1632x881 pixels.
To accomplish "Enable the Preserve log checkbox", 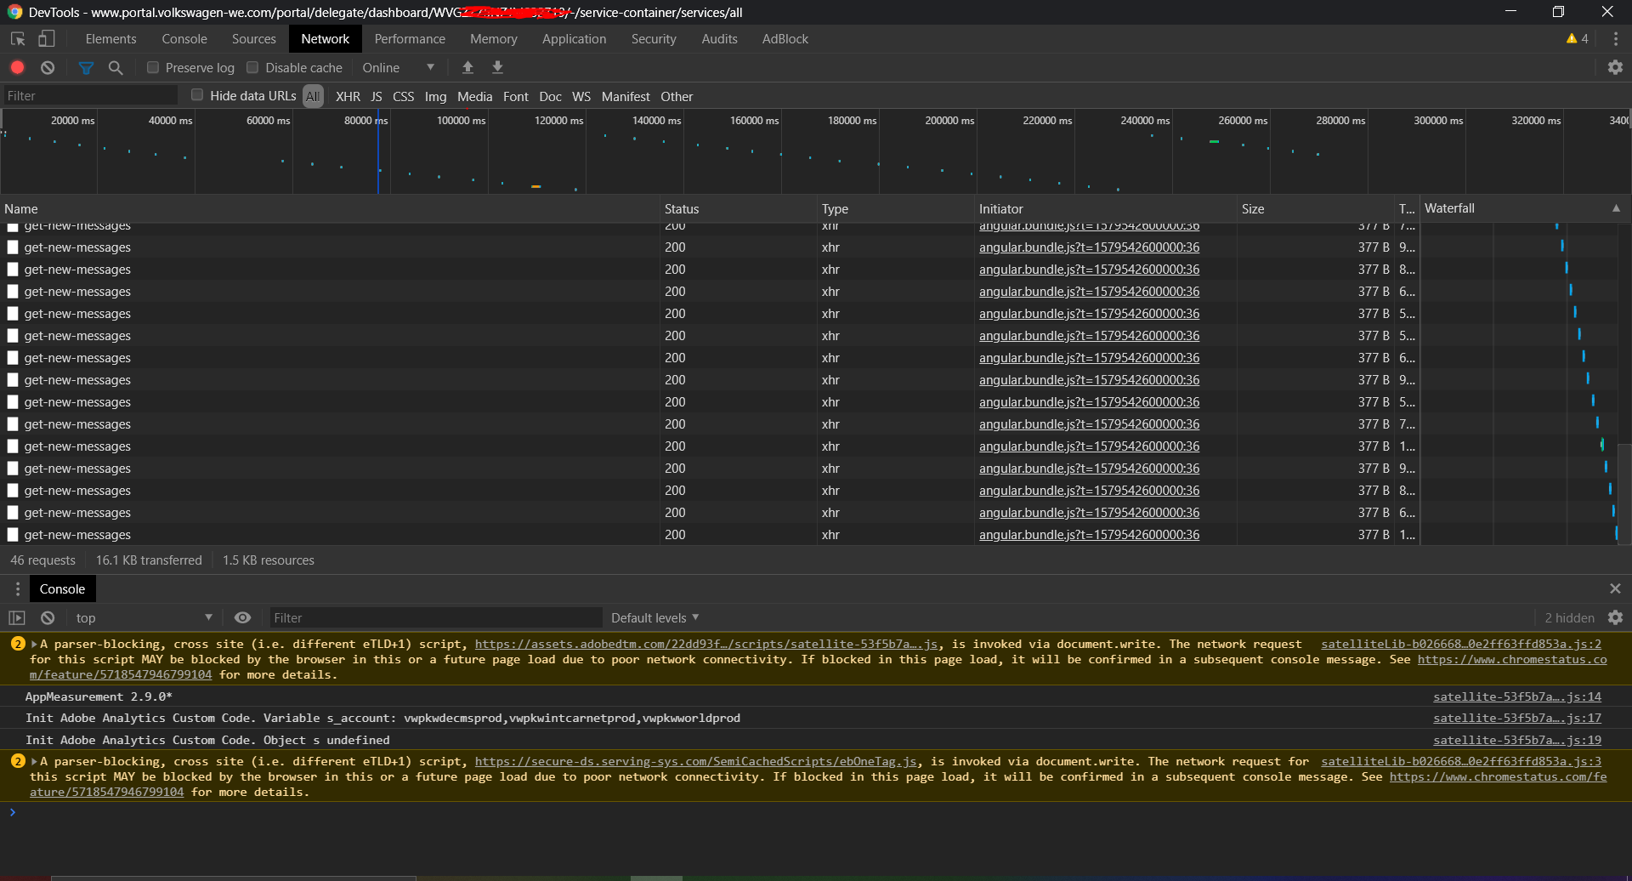I will pos(153,67).
